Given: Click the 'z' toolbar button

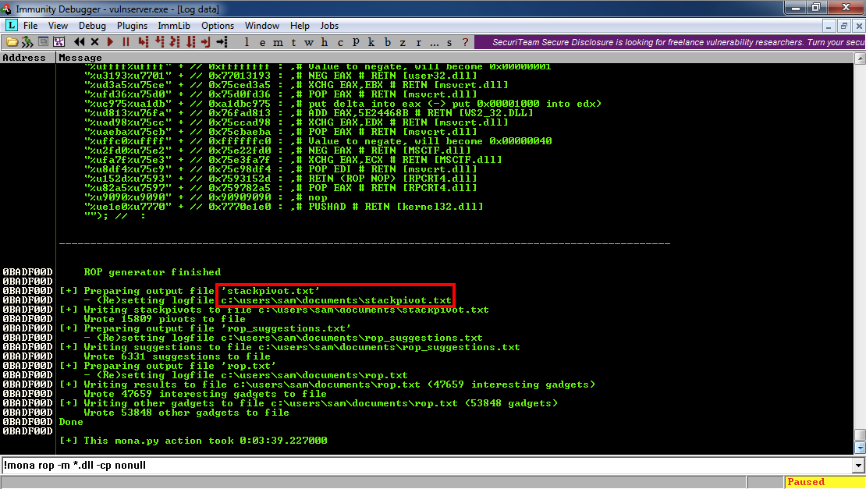Looking at the screenshot, I should click(403, 42).
